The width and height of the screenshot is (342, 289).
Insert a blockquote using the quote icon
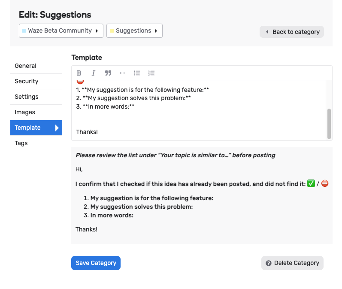tap(108, 73)
